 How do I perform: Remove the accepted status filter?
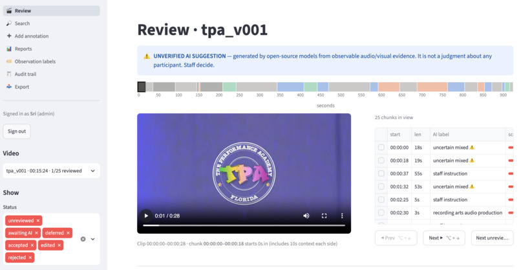coord(32,245)
